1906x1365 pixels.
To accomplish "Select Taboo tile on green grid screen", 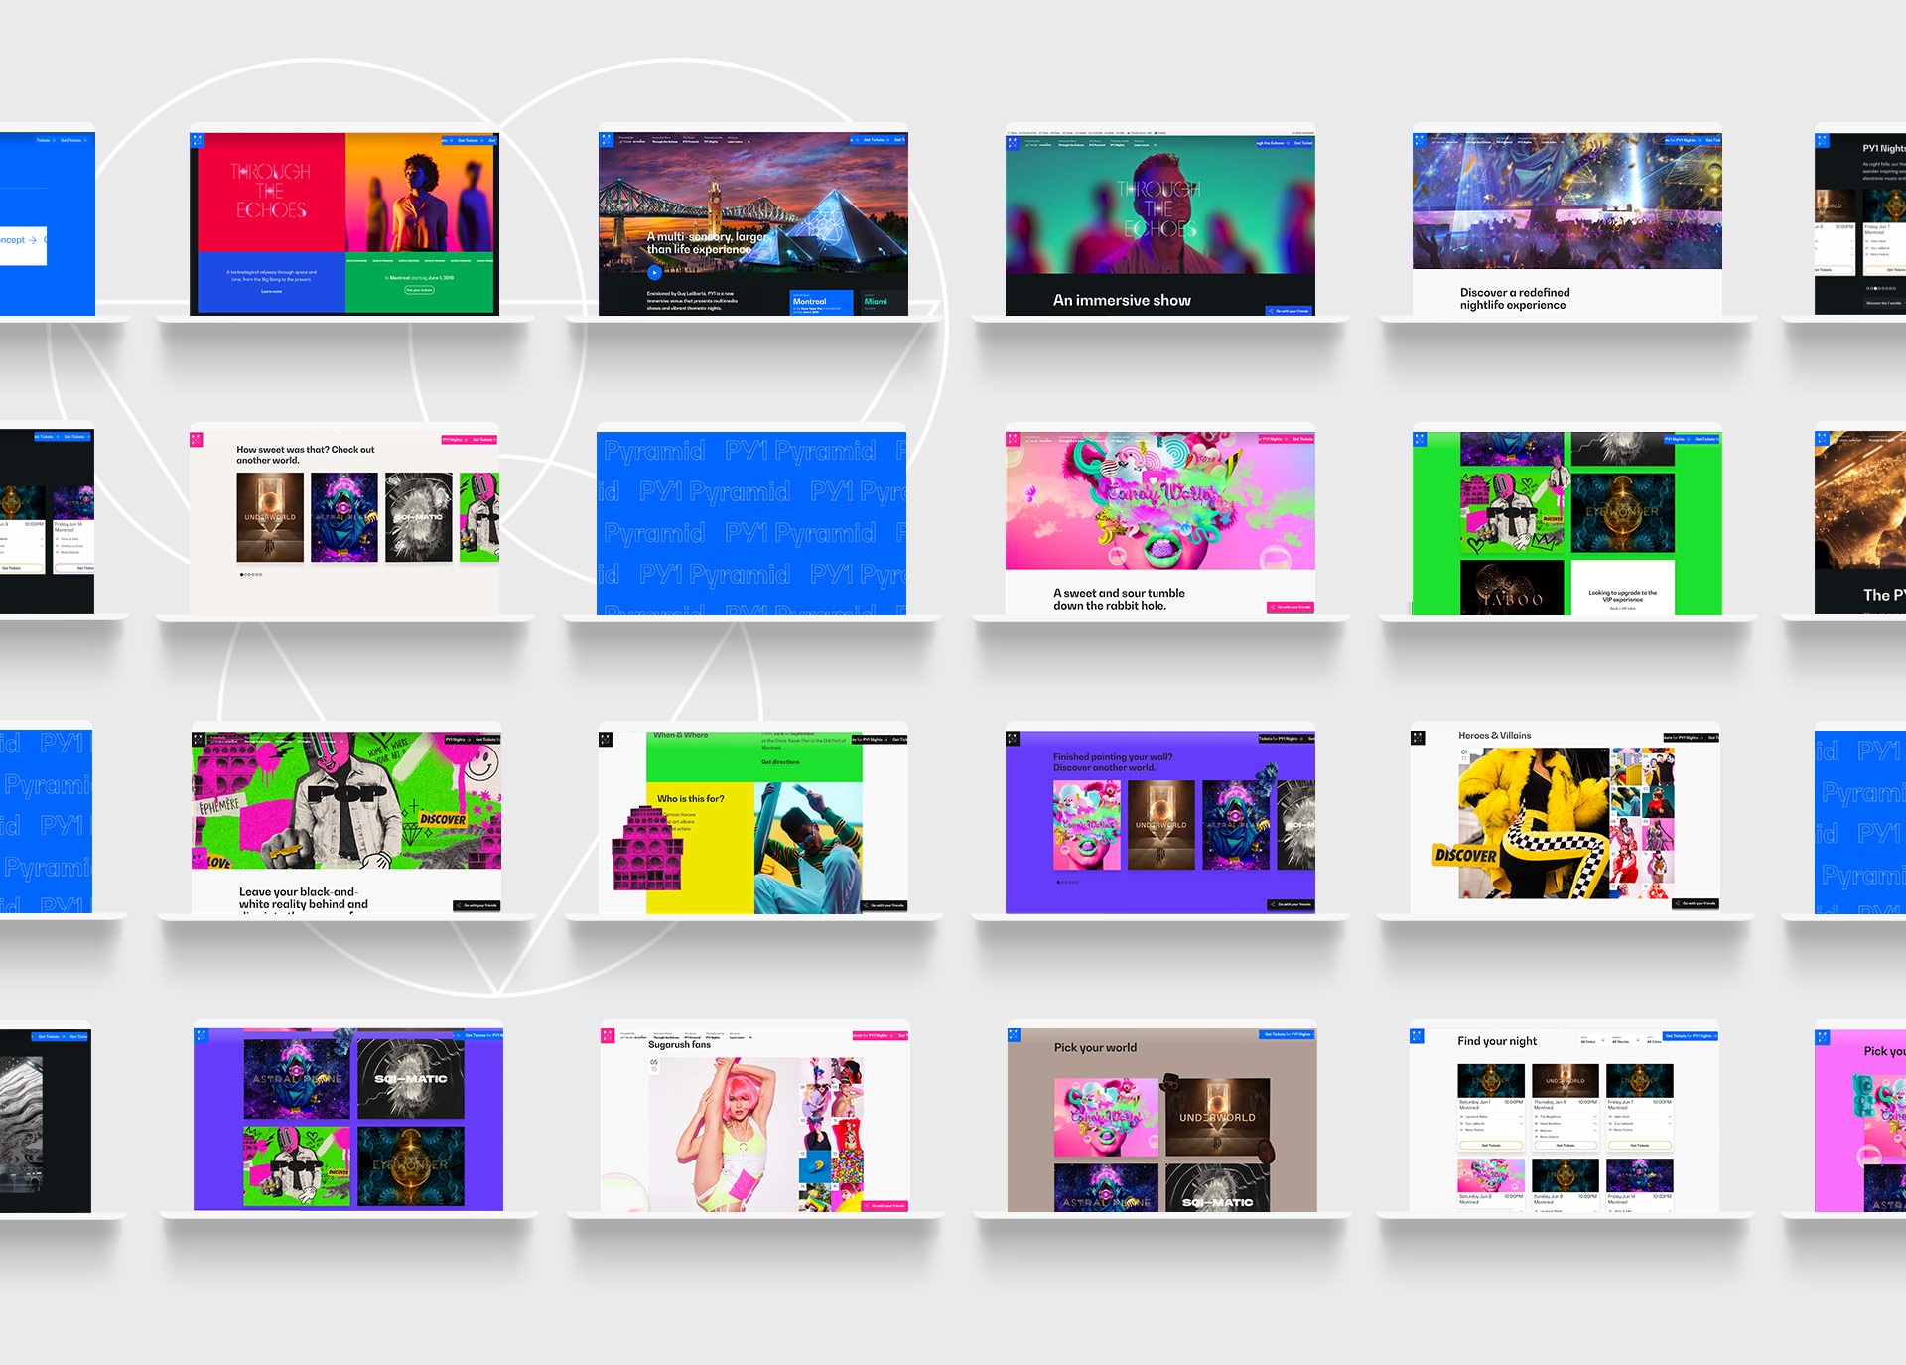I will point(1512,588).
